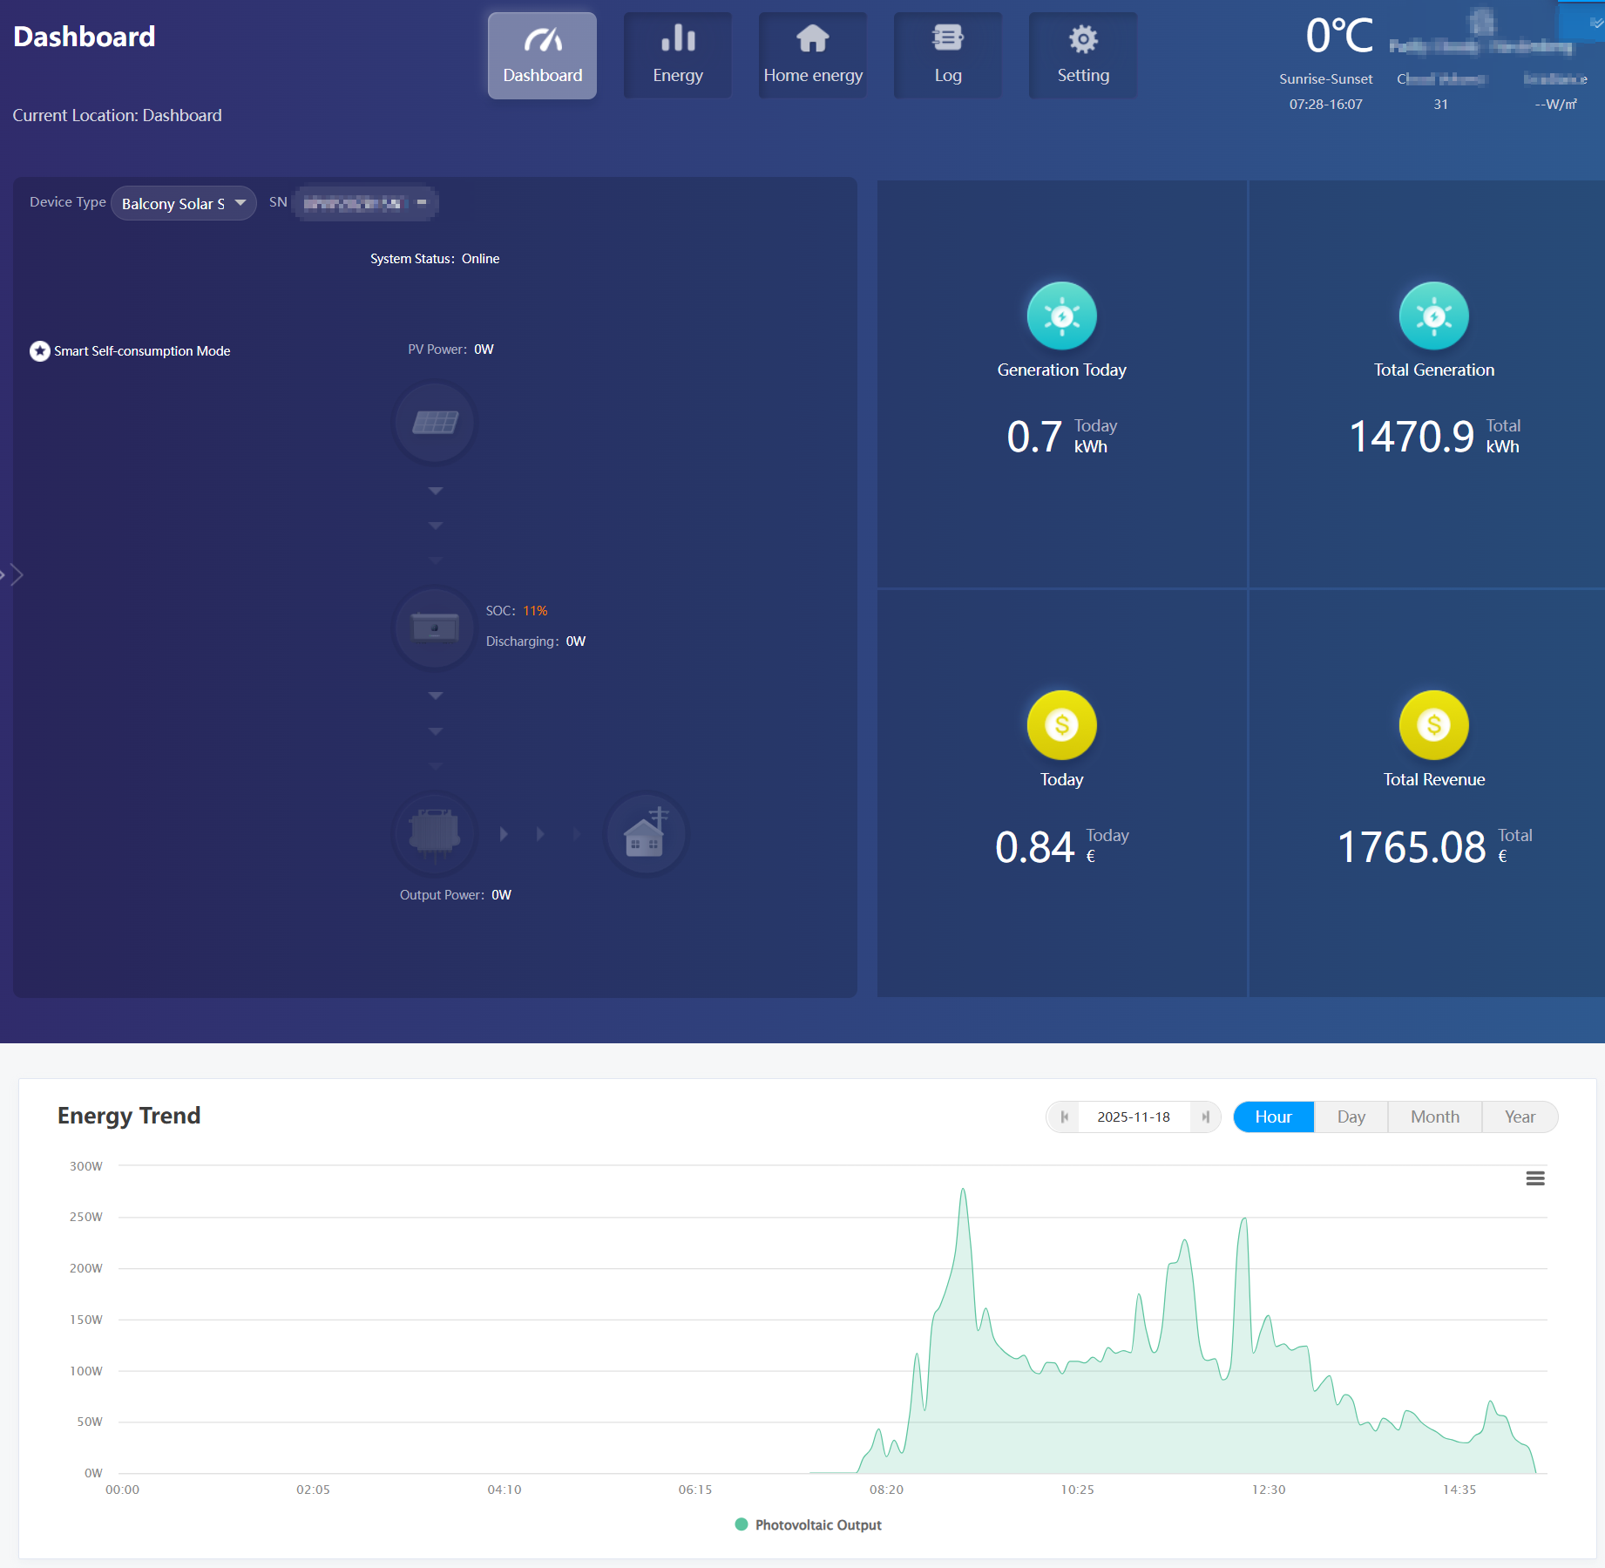Click the Smart Self-consumption Mode star icon
This screenshot has height=1568, width=1605.
click(40, 351)
